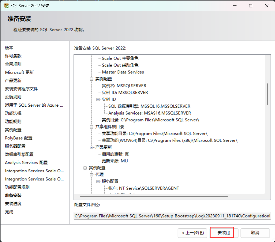Select the 实例配置 sidebar step
The image size is (275, 242).
point(13,130)
